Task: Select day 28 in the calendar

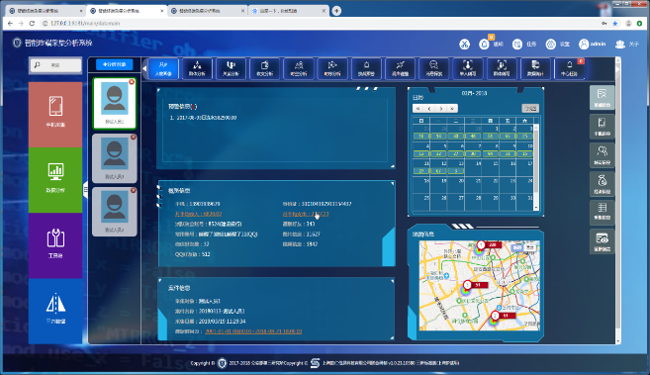Action: point(473,203)
